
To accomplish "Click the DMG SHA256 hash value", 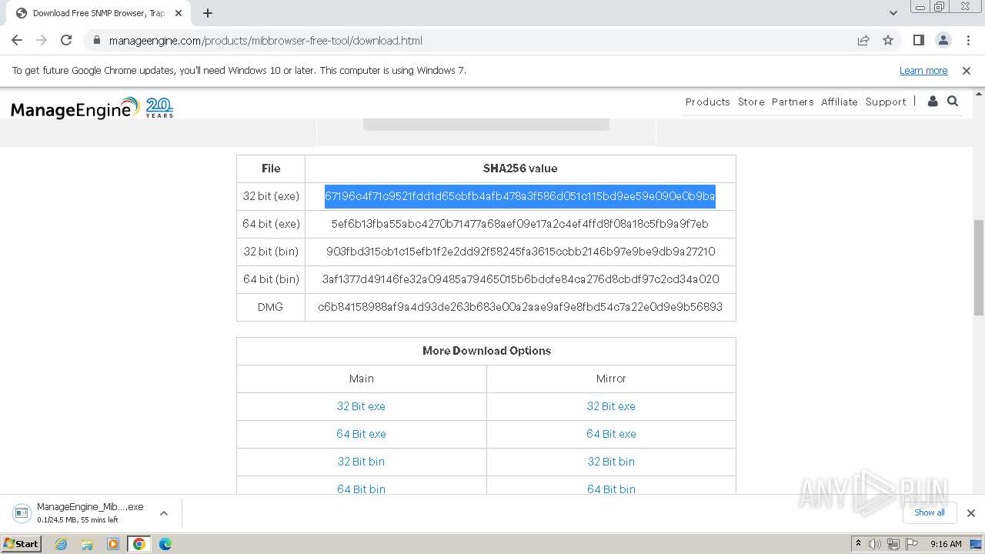I will tap(520, 307).
